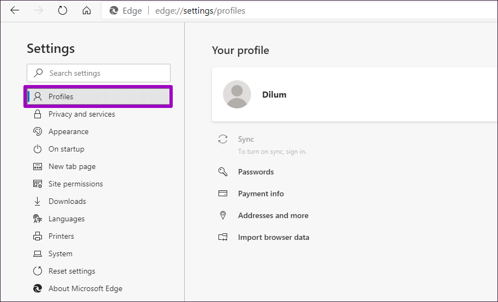Click the magnifier icon in Search settings
This screenshot has width=498, height=302.
pyautogui.click(x=39, y=73)
